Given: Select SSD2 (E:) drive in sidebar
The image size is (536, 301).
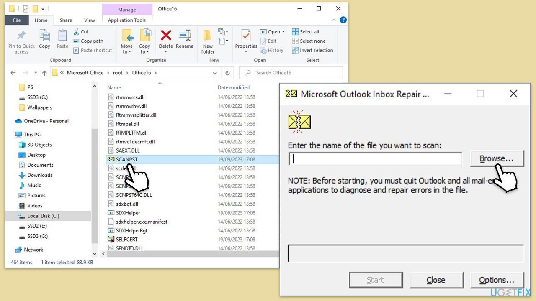Looking at the screenshot, I should [x=33, y=226].
